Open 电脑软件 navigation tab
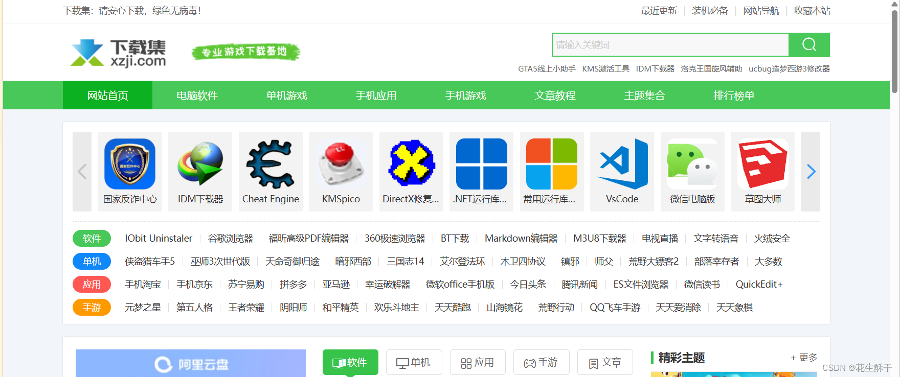The width and height of the screenshot is (900, 377). (197, 95)
